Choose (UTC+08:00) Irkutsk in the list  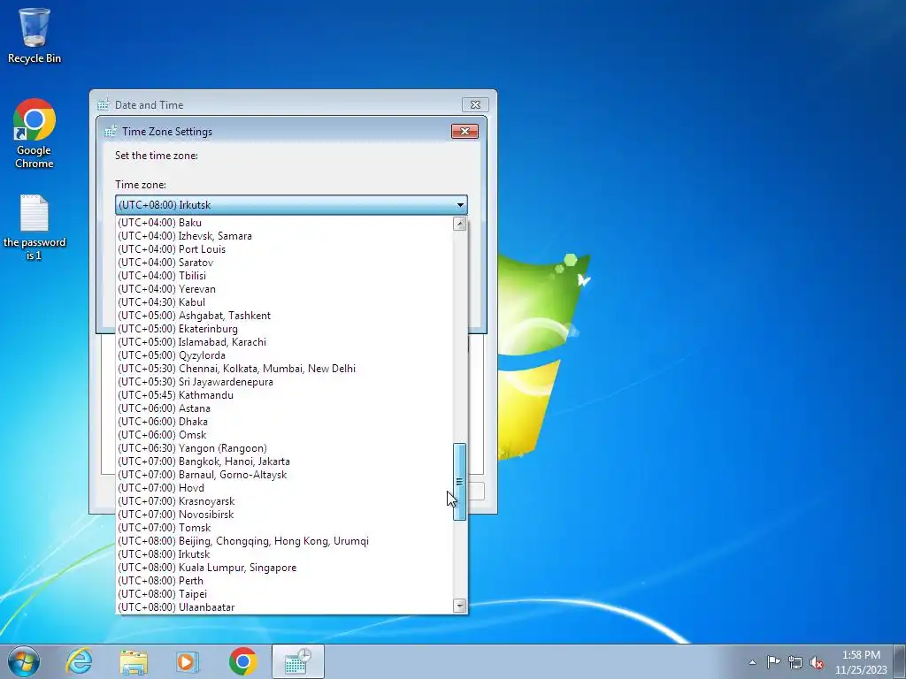(284, 555)
